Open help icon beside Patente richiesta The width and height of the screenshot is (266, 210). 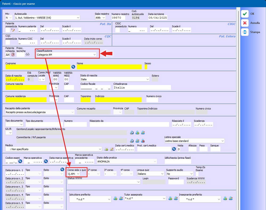[13, 55]
